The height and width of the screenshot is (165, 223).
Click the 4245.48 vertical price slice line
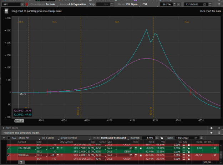(x=153, y=67)
